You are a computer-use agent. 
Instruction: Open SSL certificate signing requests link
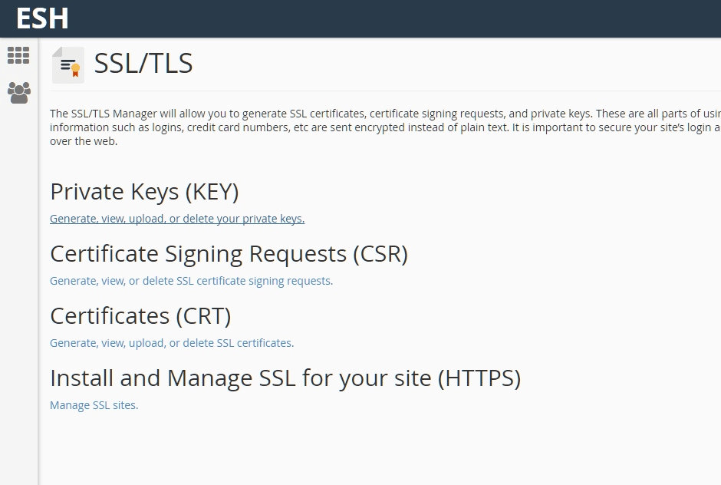point(191,281)
